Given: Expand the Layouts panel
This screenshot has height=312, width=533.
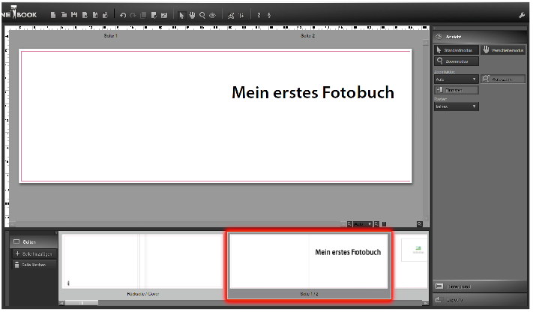Looking at the screenshot, I should [480, 300].
